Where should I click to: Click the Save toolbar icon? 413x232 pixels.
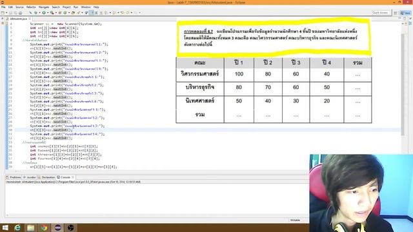point(11,13)
